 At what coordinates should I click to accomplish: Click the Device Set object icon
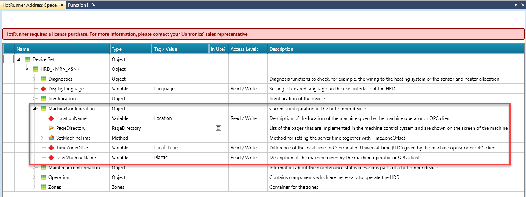tap(28, 59)
